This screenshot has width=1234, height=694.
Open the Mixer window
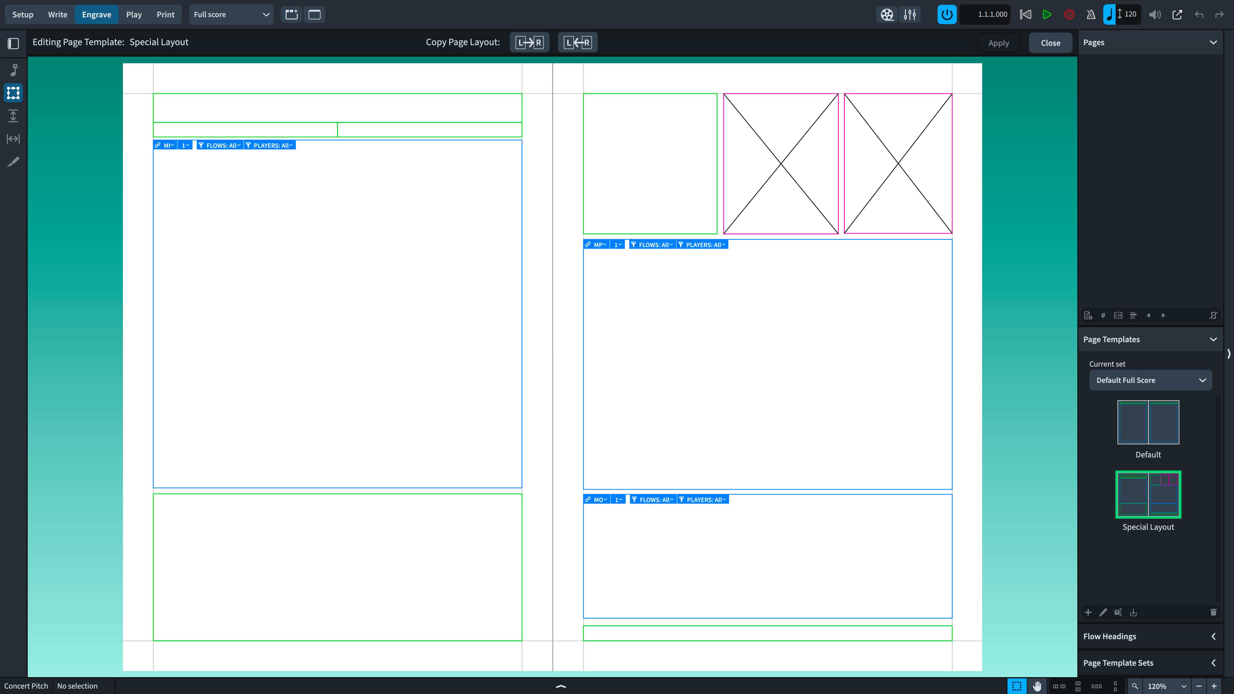point(910,14)
